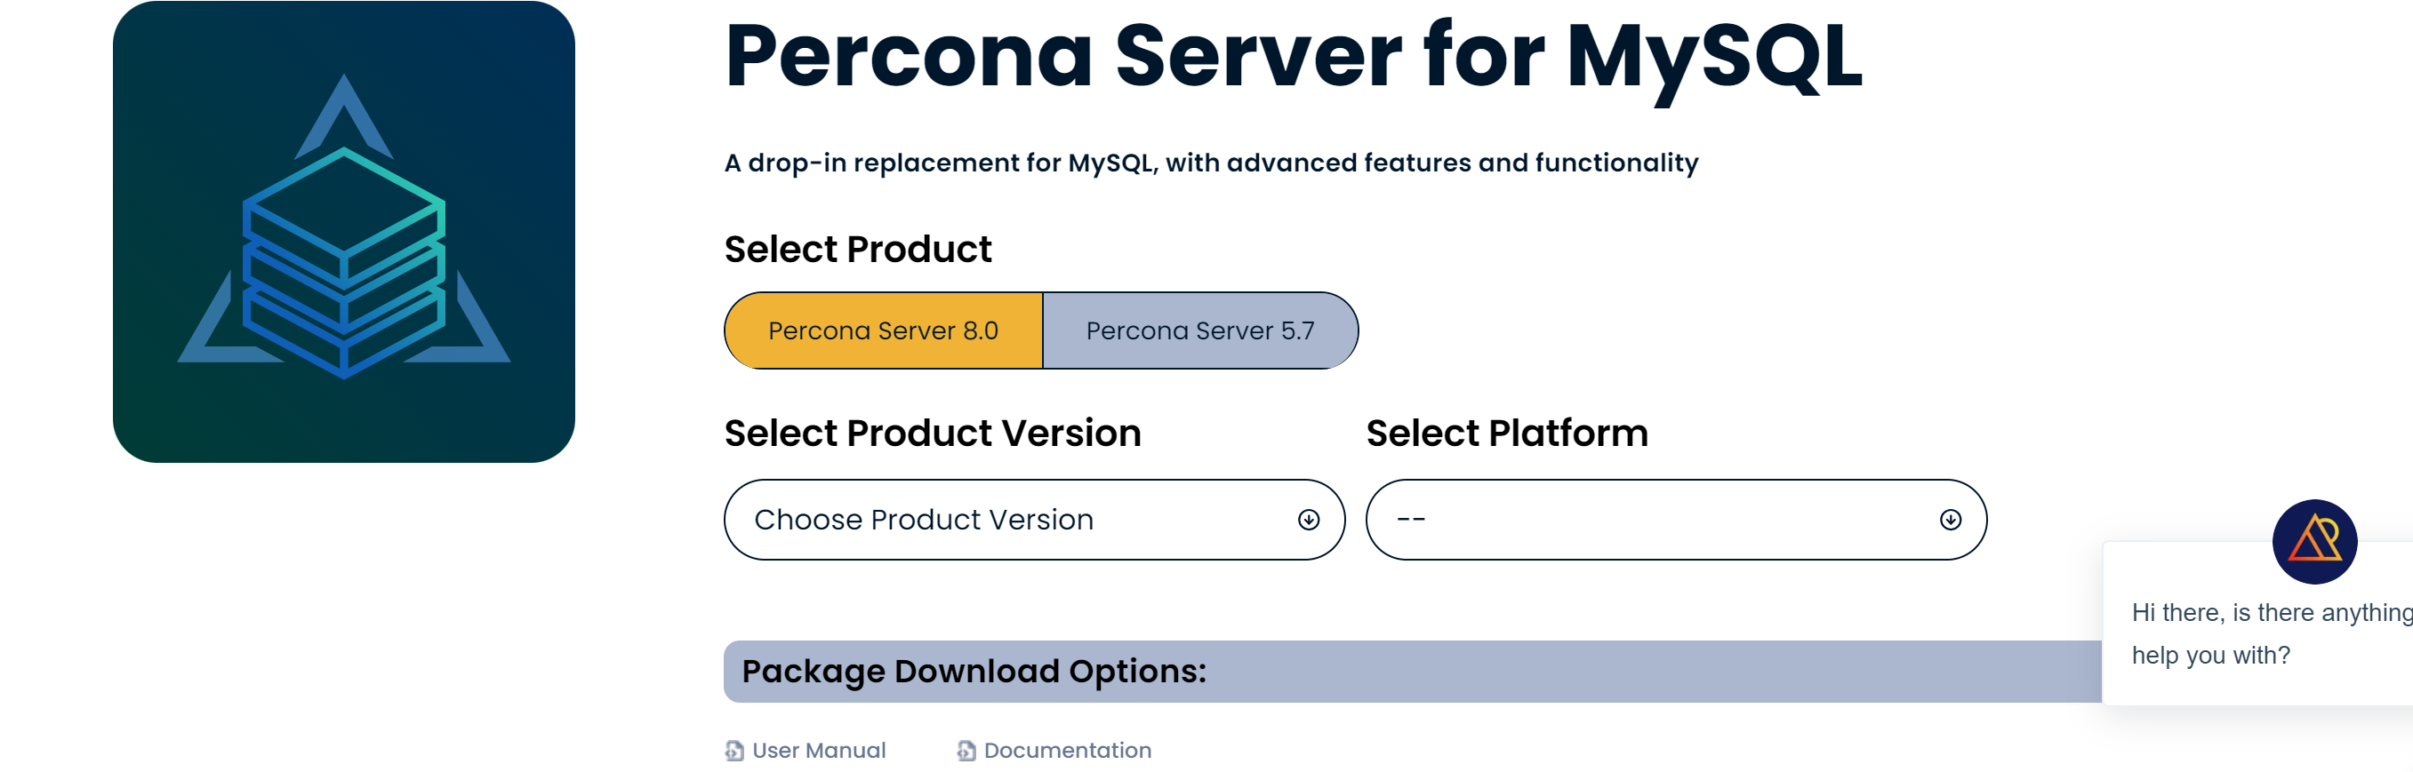This screenshot has width=2413, height=772.
Task: Click the Select Product heading
Action: (x=857, y=249)
